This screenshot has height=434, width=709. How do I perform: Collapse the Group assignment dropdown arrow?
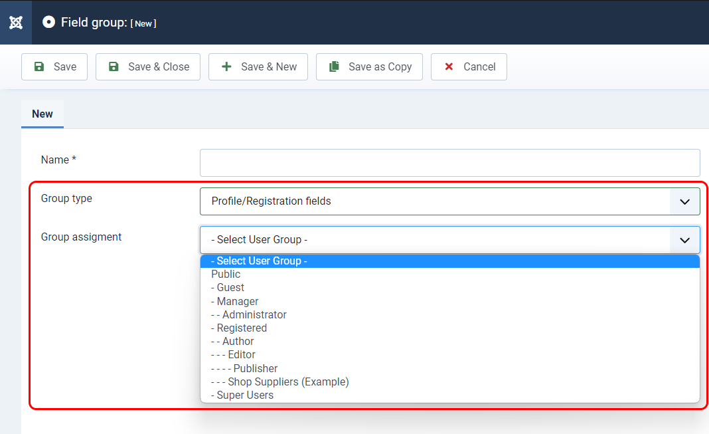coord(684,240)
